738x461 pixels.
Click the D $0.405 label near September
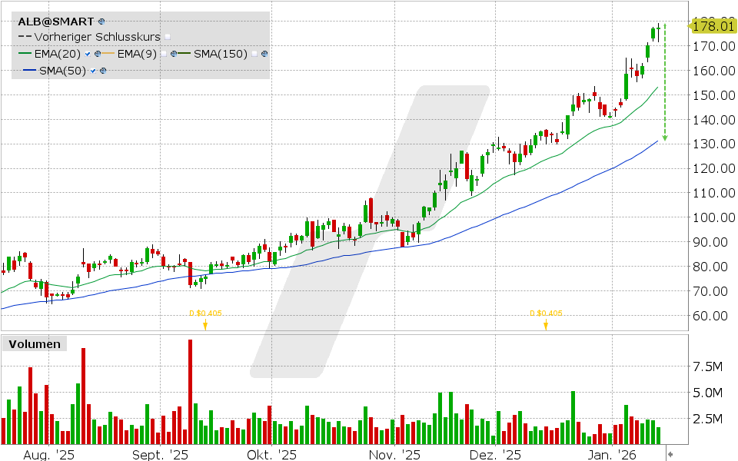point(206,313)
